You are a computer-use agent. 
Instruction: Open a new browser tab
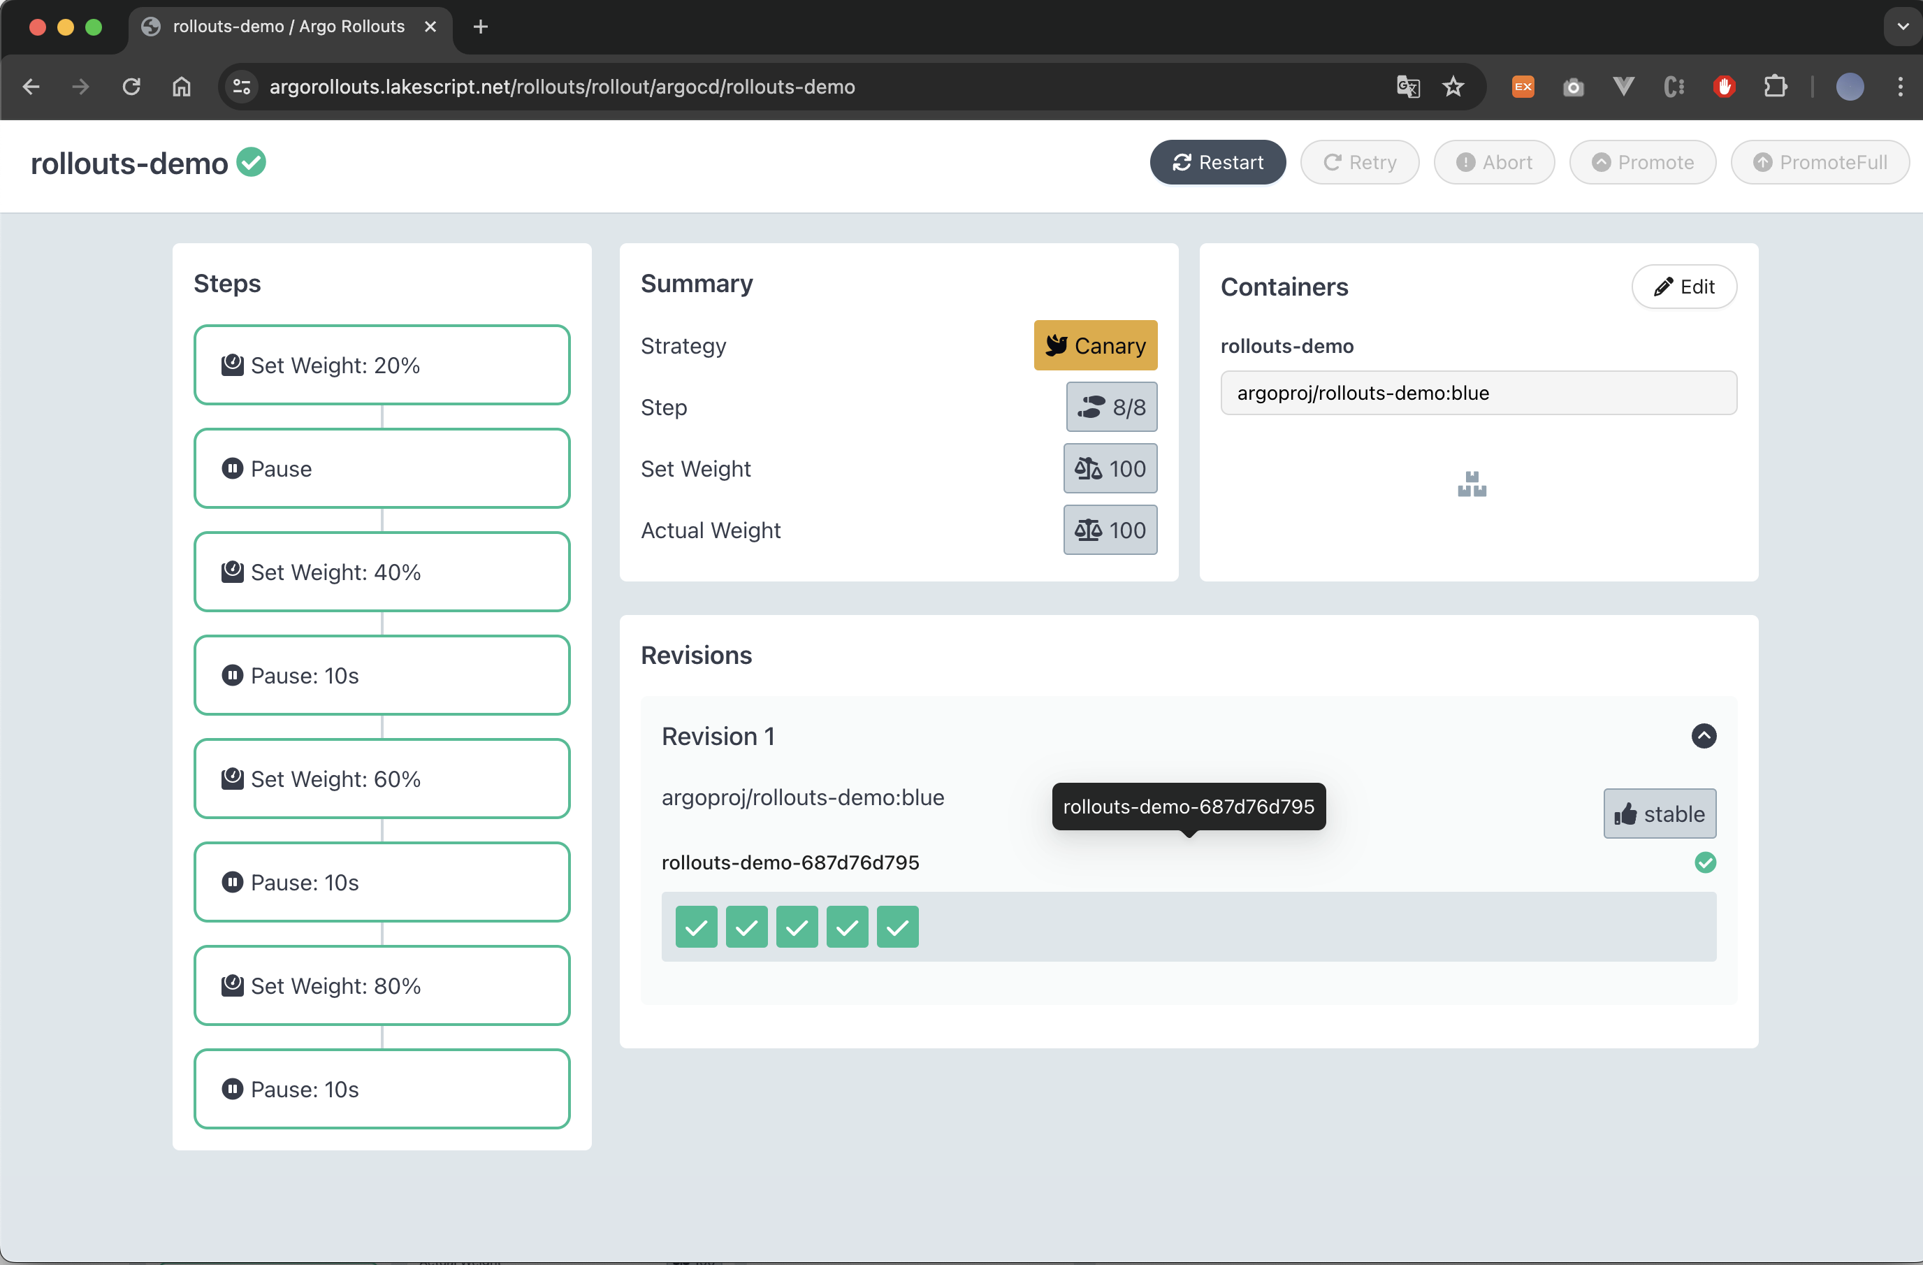[x=481, y=27]
